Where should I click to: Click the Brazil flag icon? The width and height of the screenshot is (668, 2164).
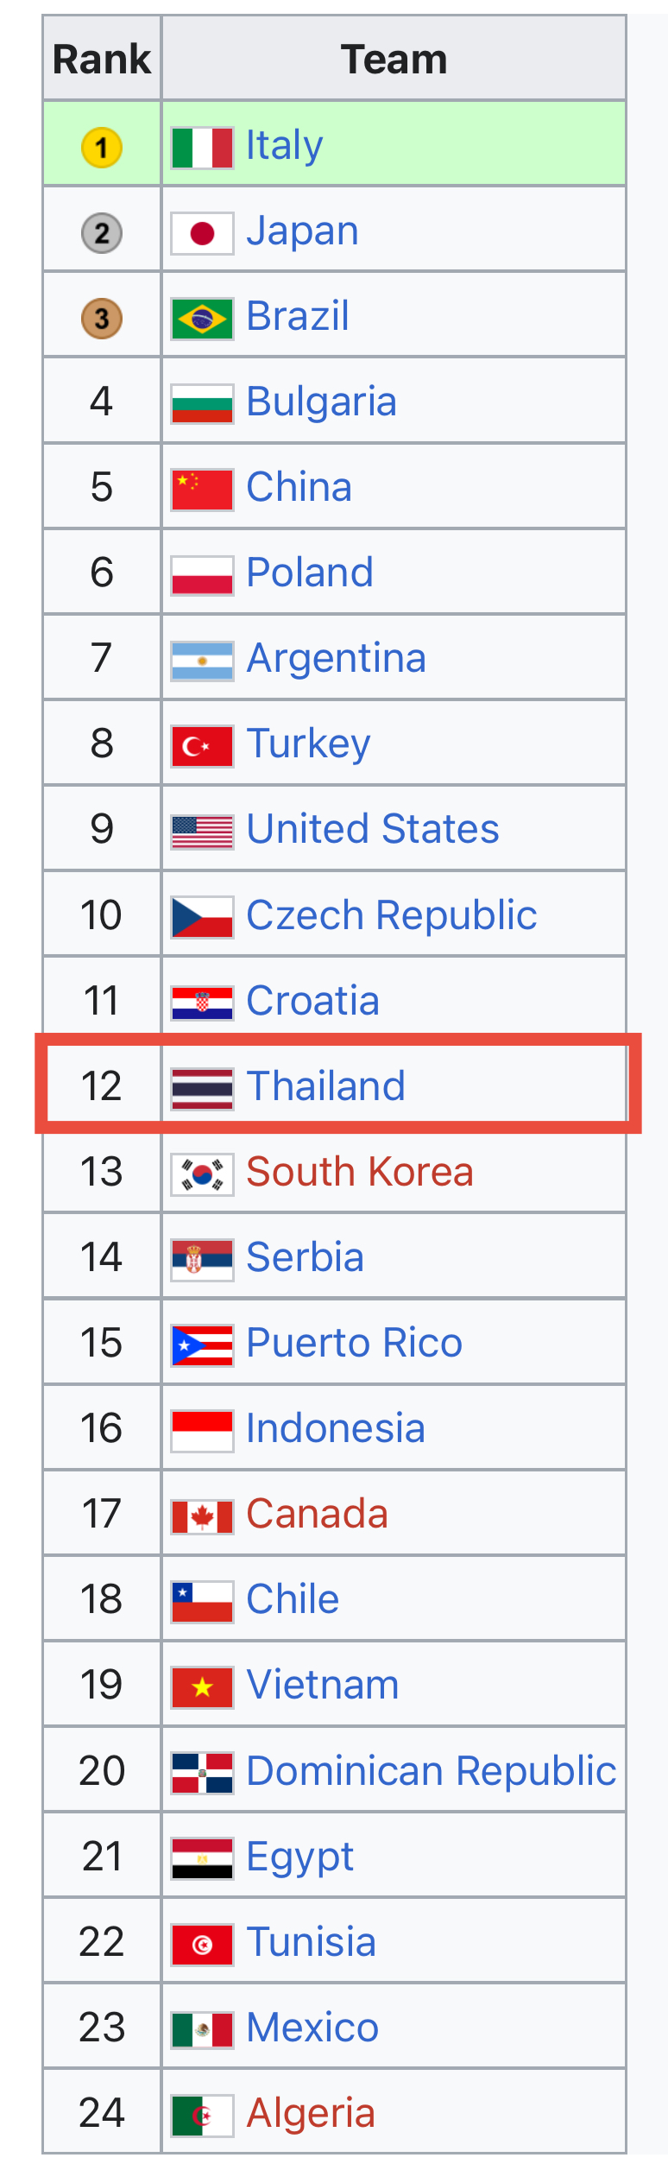coord(202,319)
